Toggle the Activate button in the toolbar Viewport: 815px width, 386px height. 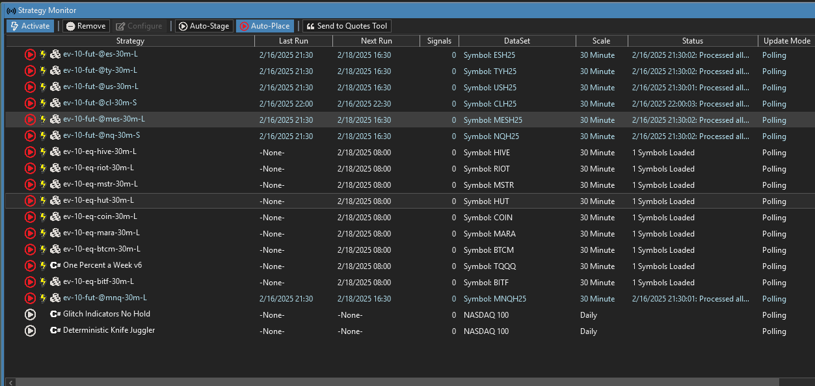30,26
